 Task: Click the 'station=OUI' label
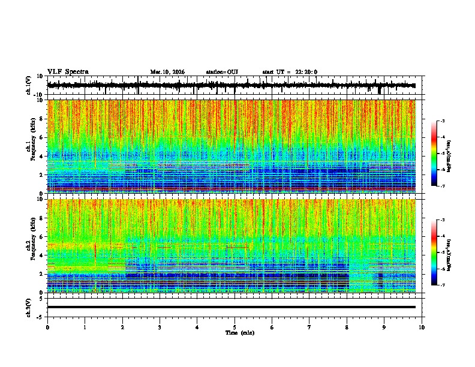pos(222,72)
